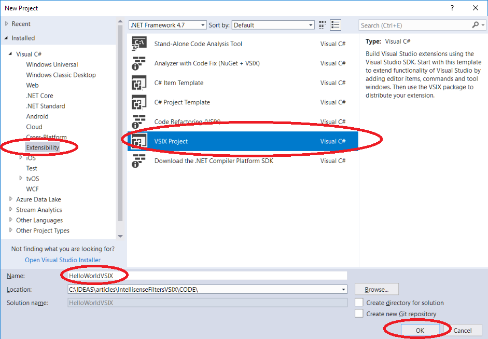Expand the Recent node

pyautogui.click(x=7, y=24)
